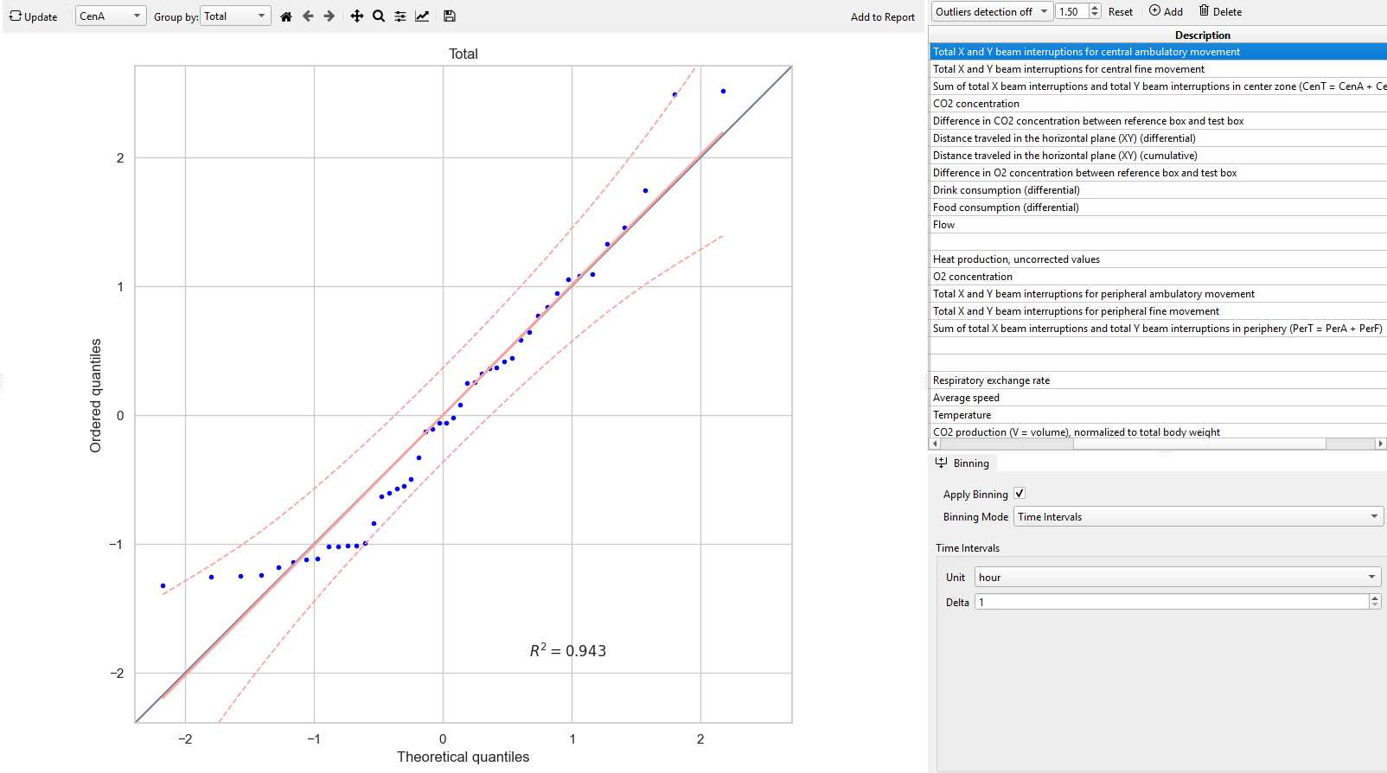Click Add to Report
The height and width of the screenshot is (773, 1387).
883,16
